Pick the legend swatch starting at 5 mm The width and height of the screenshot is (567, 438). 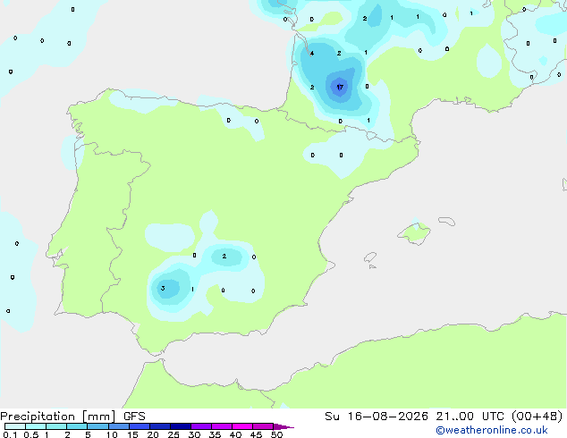click(97, 426)
